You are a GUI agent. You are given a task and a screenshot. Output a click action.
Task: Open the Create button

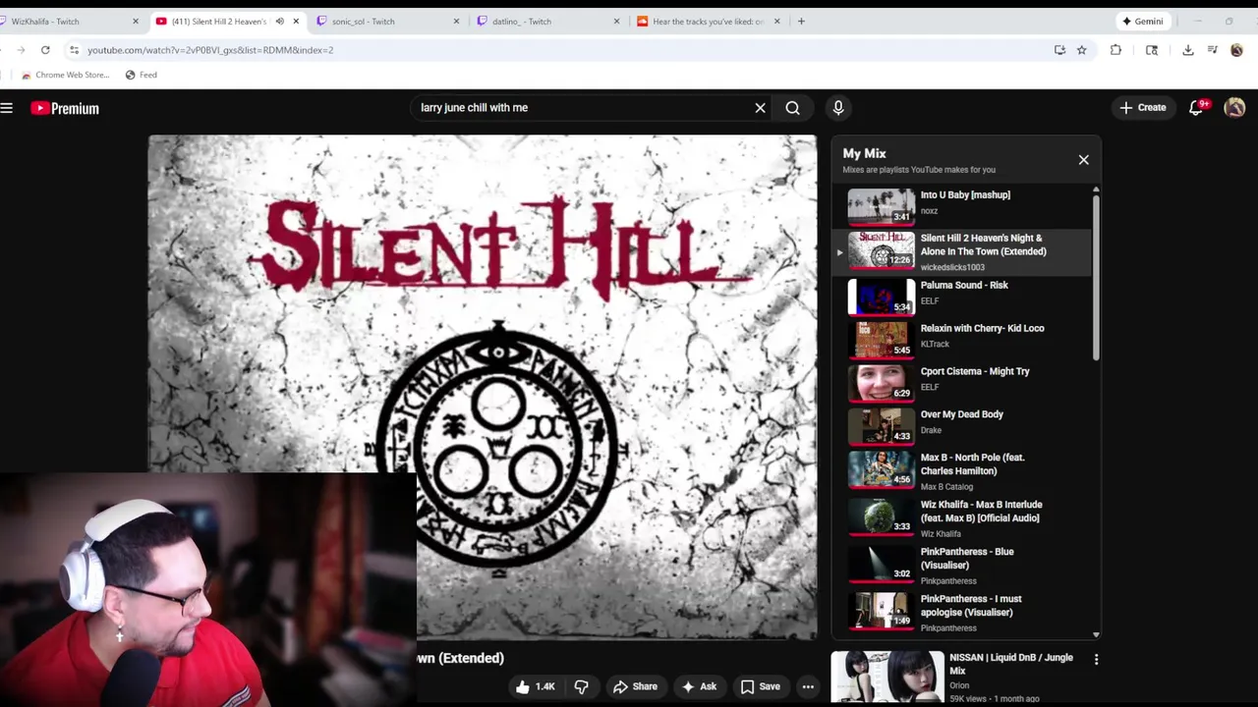[1143, 108]
